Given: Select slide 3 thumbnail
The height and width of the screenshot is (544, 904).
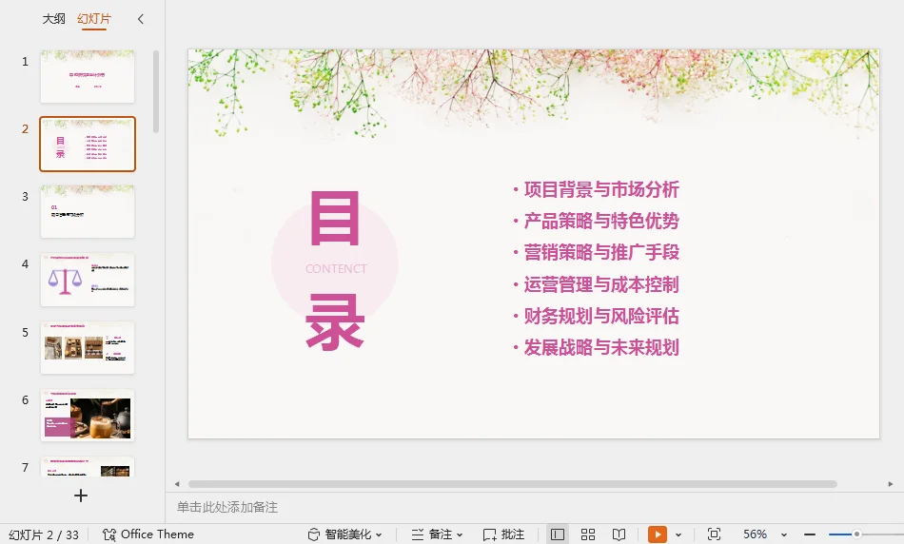Looking at the screenshot, I should pos(88,211).
